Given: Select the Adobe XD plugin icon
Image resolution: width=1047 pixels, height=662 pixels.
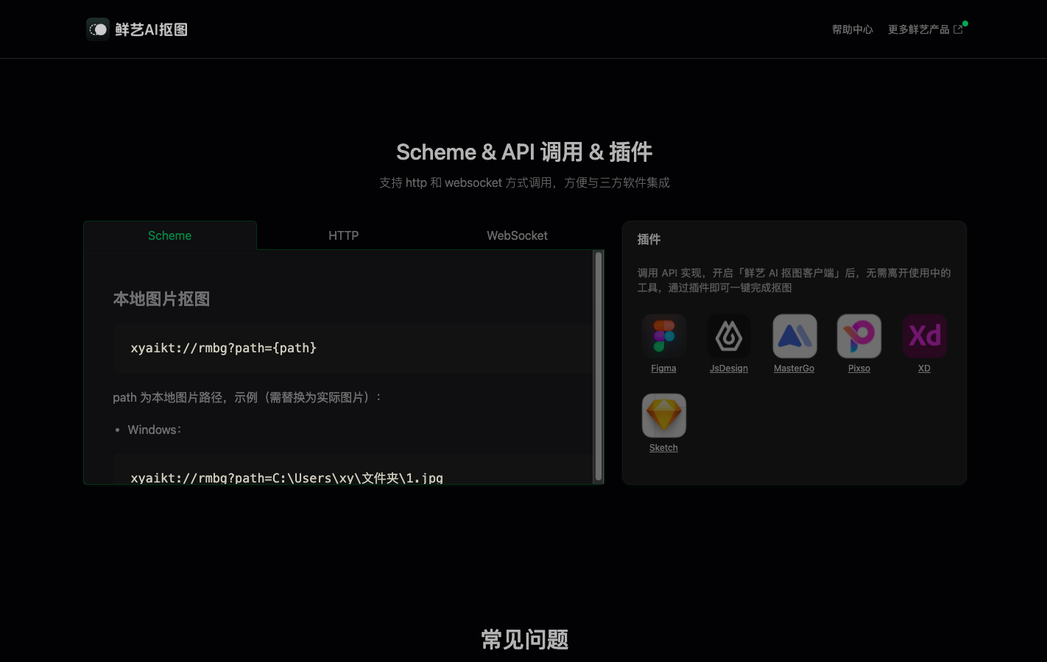Looking at the screenshot, I should pyautogui.click(x=924, y=336).
